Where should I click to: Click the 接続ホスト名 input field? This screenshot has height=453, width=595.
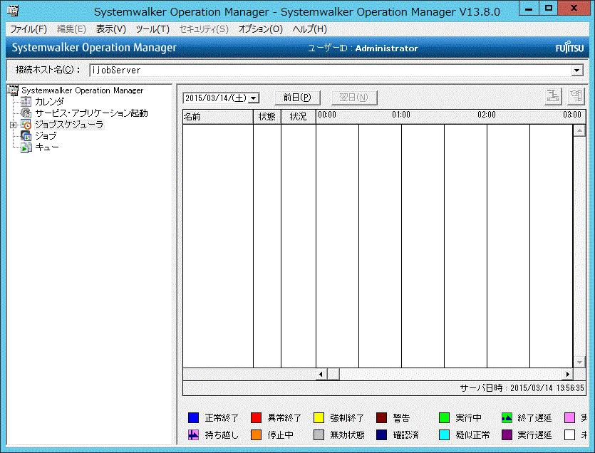pyautogui.click(x=330, y=71)
